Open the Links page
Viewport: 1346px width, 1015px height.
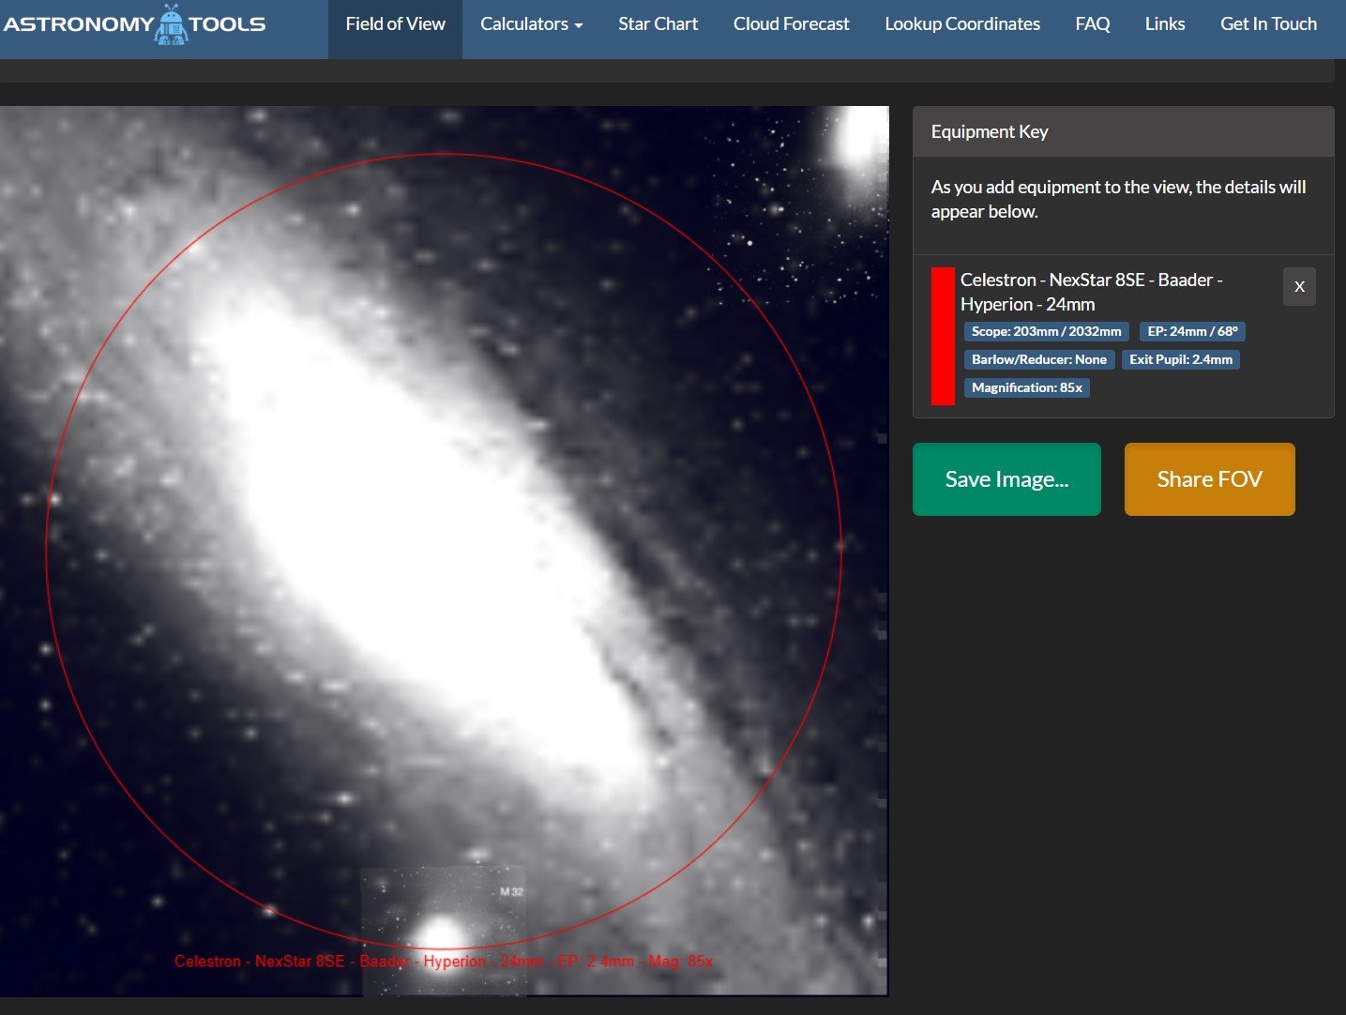tap(1165, 24)
